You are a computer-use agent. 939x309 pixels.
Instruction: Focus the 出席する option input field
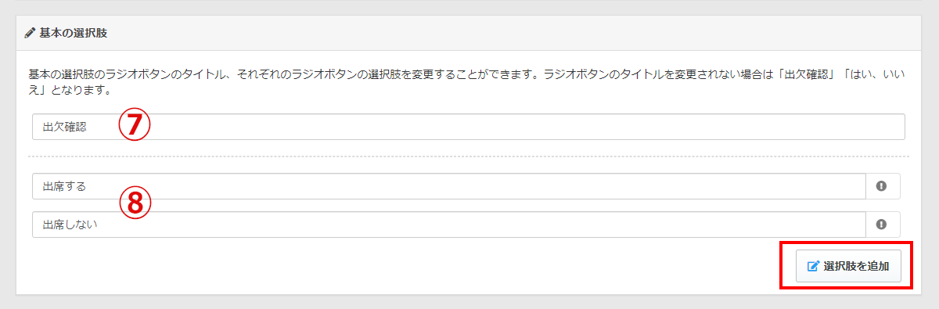pyautogui.click(x=449, y=186)
